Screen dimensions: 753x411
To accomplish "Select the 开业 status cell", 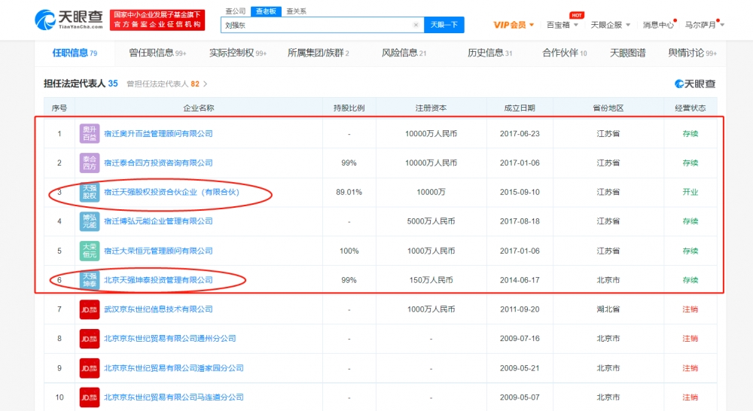I will [x=690, y=192].
